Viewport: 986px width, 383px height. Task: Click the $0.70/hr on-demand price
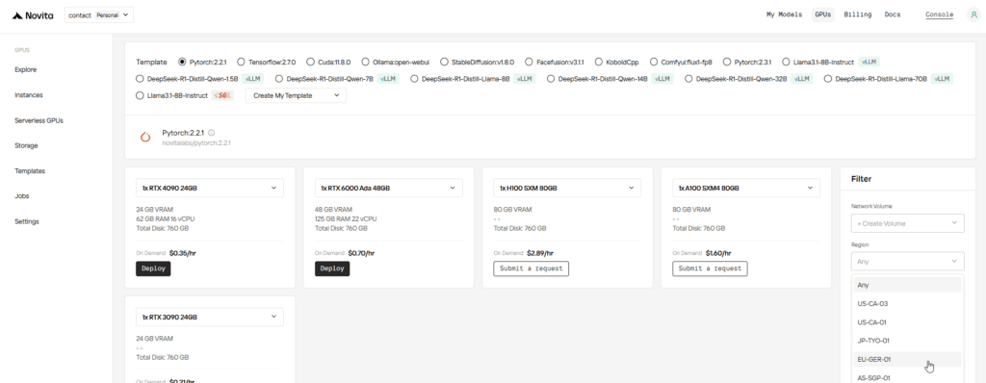362,253
